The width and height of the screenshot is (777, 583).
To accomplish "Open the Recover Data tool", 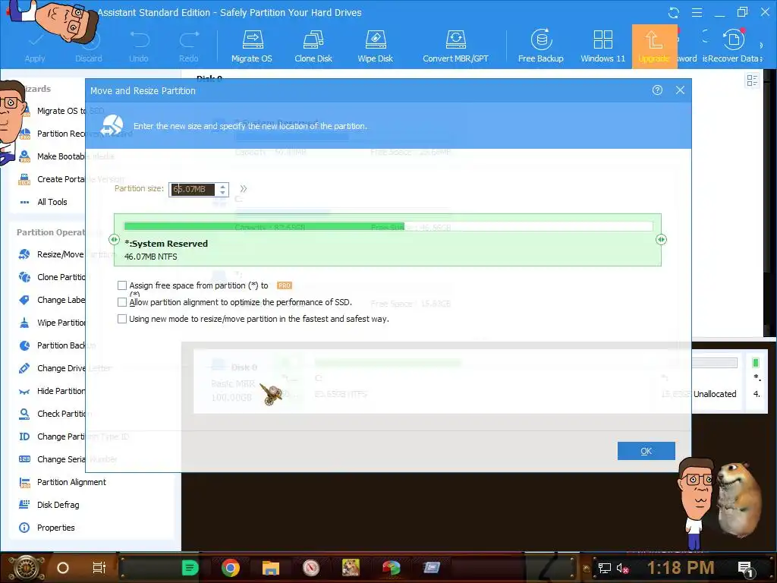I will pos(734,46).
